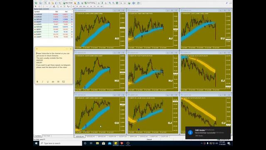
Task: Open Task View on the taskbar
Action: [x=91, y=143]
